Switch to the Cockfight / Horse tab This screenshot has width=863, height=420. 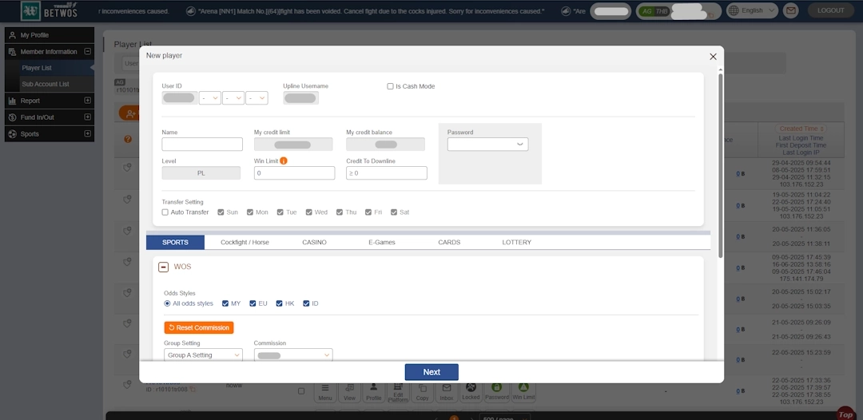245,243
